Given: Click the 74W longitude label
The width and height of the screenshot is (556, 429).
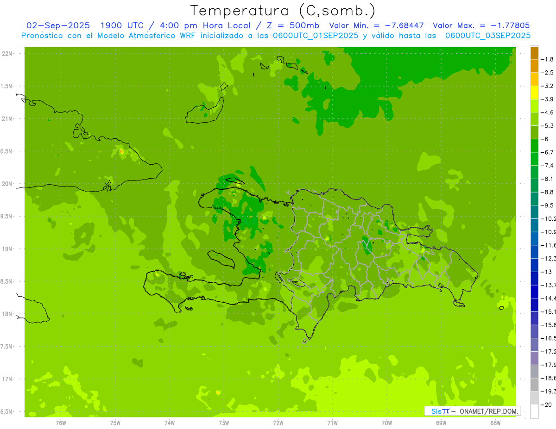Looking at the screenshot, I should (x=170, y=423).
